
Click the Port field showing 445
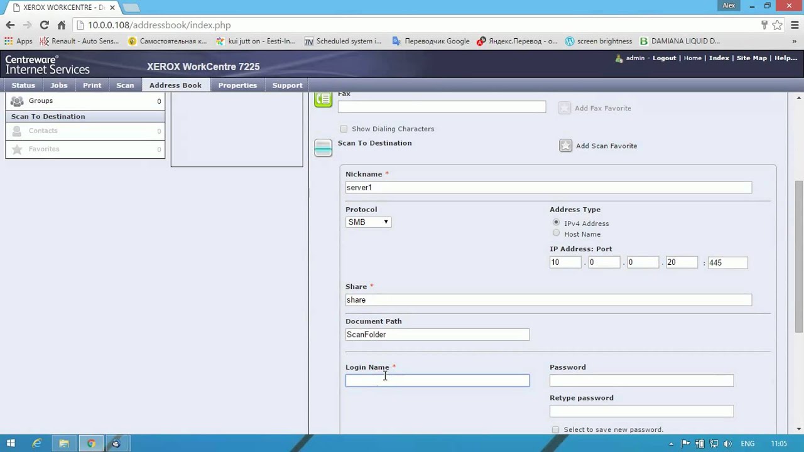coord(727,262)
